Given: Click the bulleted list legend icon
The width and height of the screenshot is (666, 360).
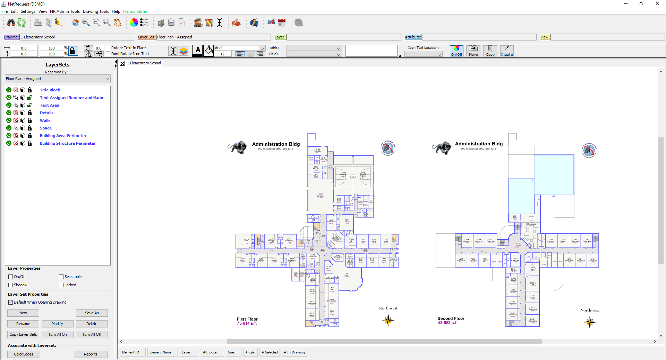Looking at the screenshot, I should (144, 23).
